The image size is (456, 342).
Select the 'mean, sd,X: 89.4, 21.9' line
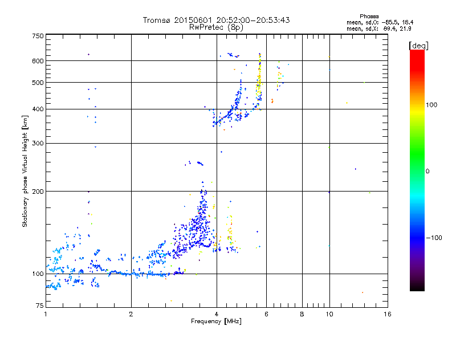coord(378,28)
